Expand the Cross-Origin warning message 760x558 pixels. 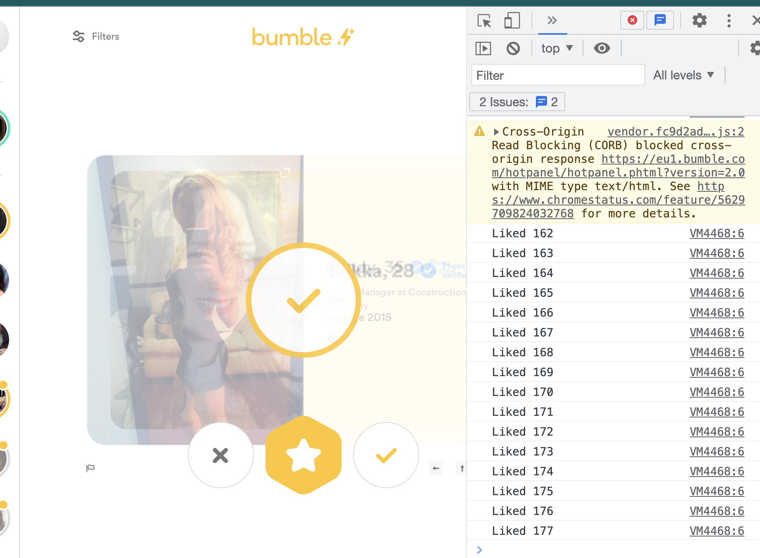point(496,132)
